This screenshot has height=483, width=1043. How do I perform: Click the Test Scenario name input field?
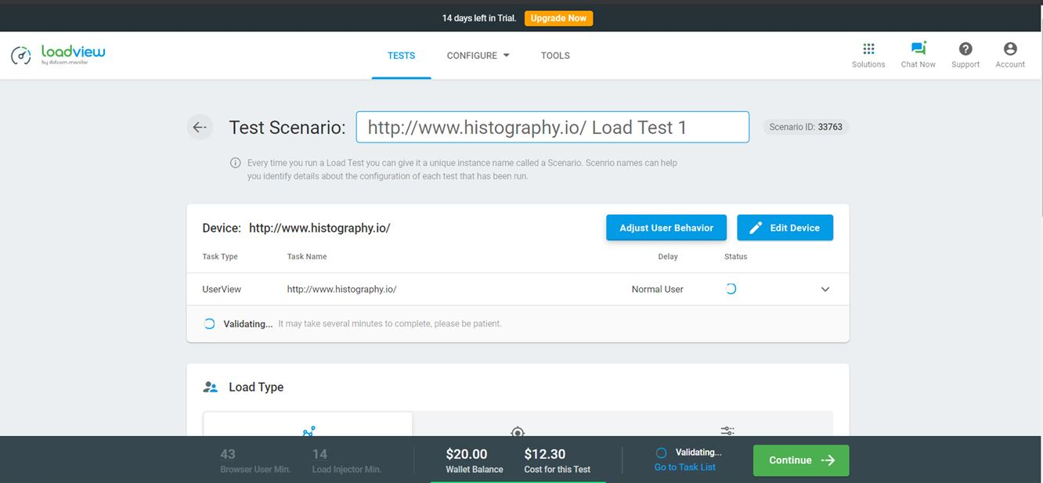pyautogui.click(x=552, y=127)
